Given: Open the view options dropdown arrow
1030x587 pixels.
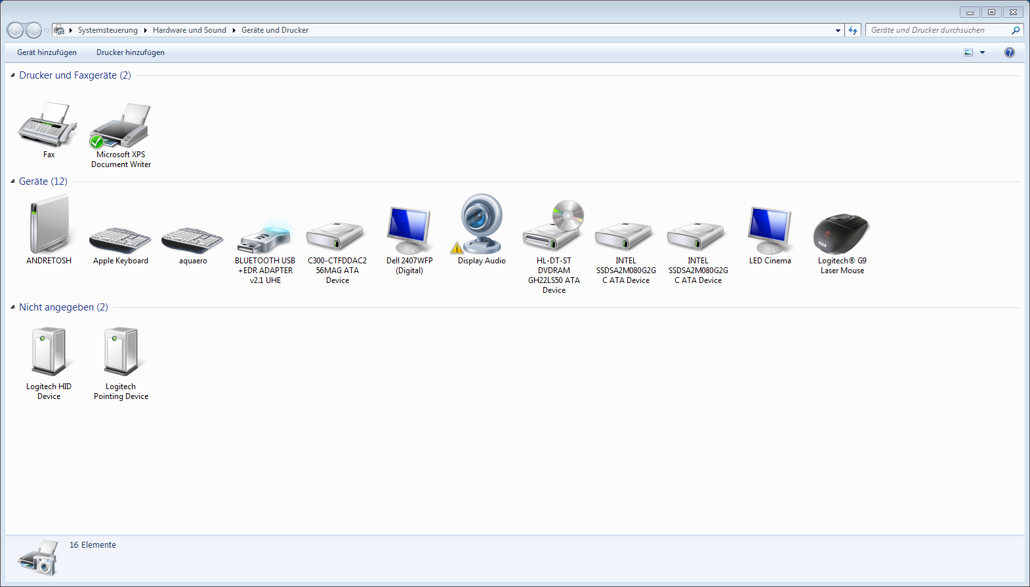Looking at the screenshot, I should pos(982,52).
